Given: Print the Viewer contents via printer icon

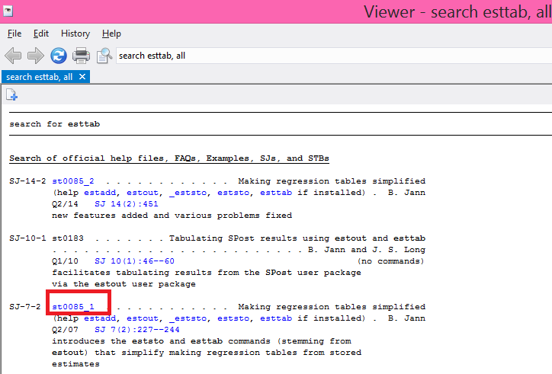Looking at the screenshot, I should (82, 56).
